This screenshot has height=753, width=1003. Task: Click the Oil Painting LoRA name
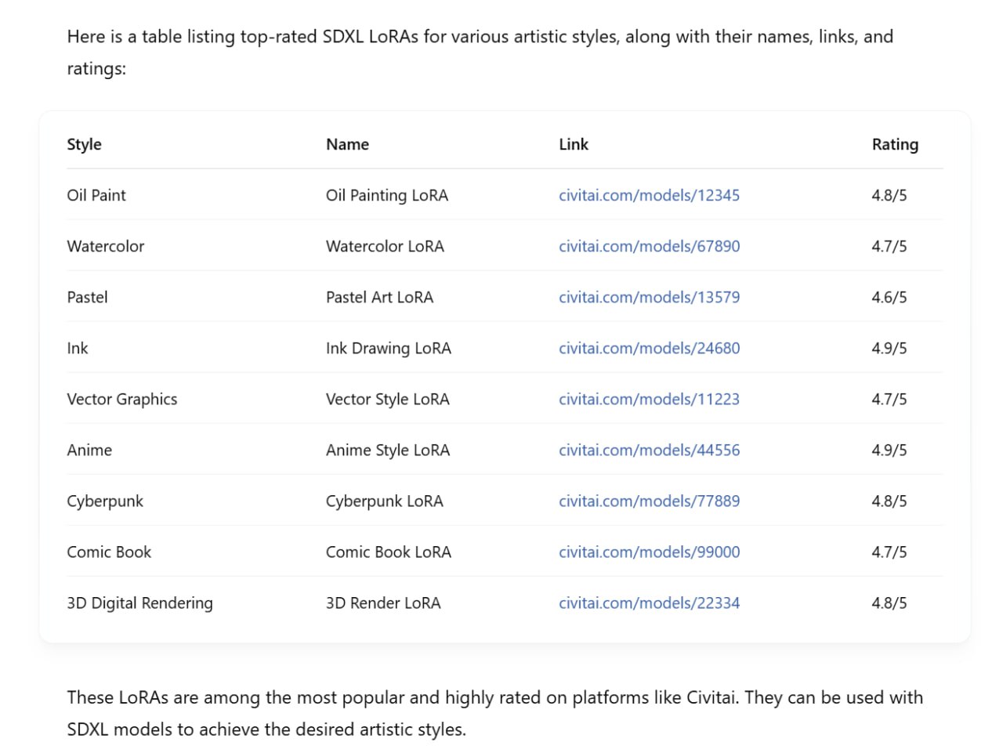pos(387,195)
